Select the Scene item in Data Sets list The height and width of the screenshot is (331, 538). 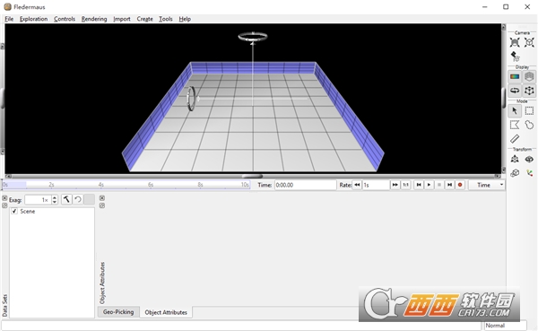[x=28, y=211]
